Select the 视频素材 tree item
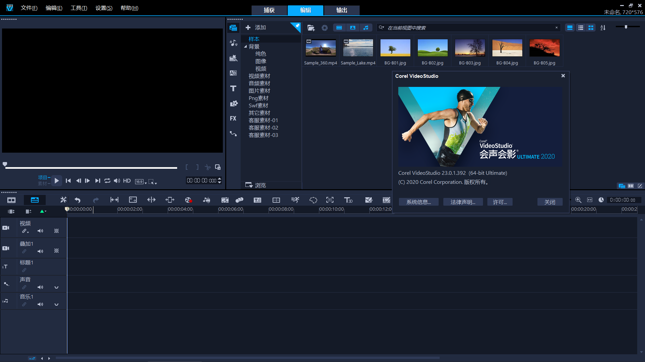 point(259,76)
